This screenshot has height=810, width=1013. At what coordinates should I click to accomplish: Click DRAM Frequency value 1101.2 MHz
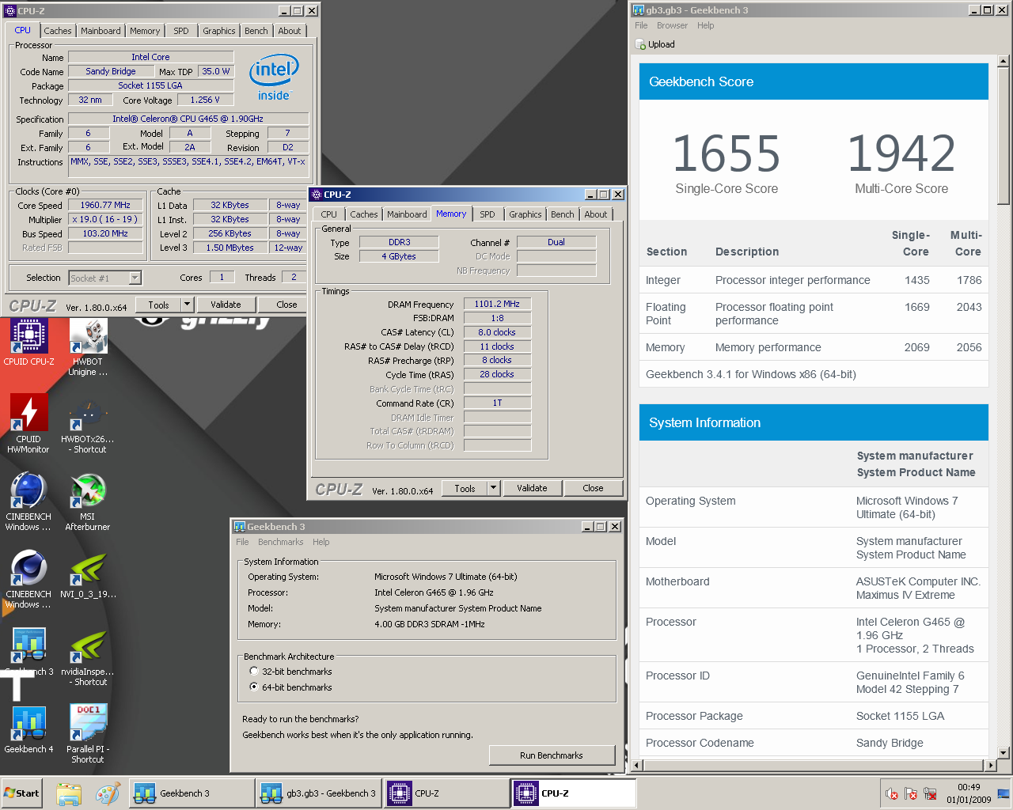tap(497, 304)
